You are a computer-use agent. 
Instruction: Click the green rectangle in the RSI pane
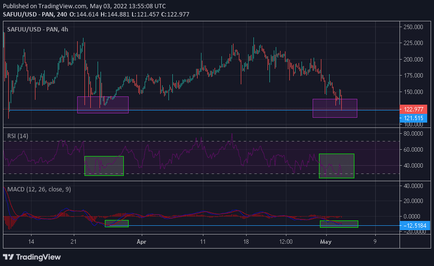coord(104,166)
